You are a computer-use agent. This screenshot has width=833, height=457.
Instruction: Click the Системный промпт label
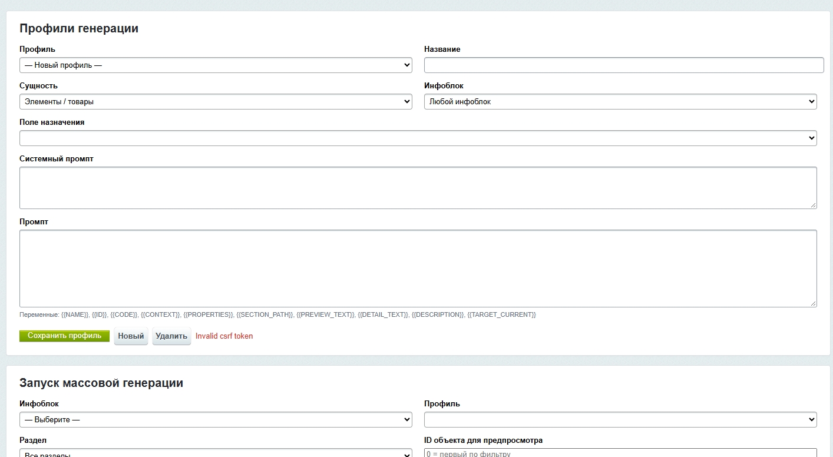tap(57, 159)
